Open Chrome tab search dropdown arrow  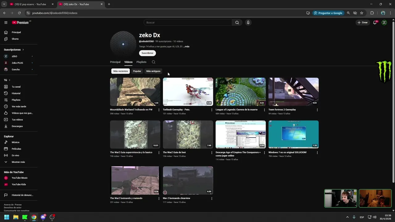point(4,4)
